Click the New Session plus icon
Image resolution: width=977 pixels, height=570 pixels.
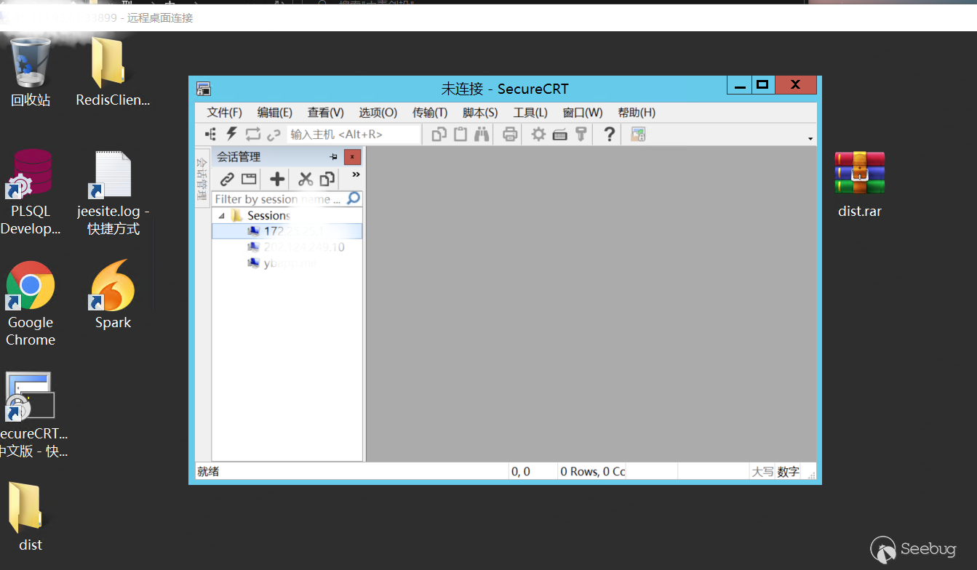tap(277, 179)
